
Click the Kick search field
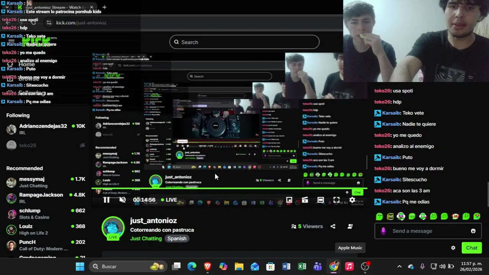tap(245, 42)
